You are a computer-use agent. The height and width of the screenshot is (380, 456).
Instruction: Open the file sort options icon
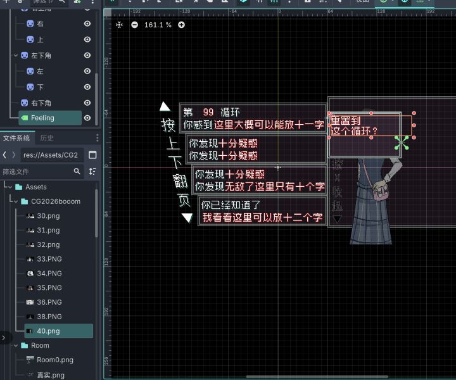click(x=92, y=171)
